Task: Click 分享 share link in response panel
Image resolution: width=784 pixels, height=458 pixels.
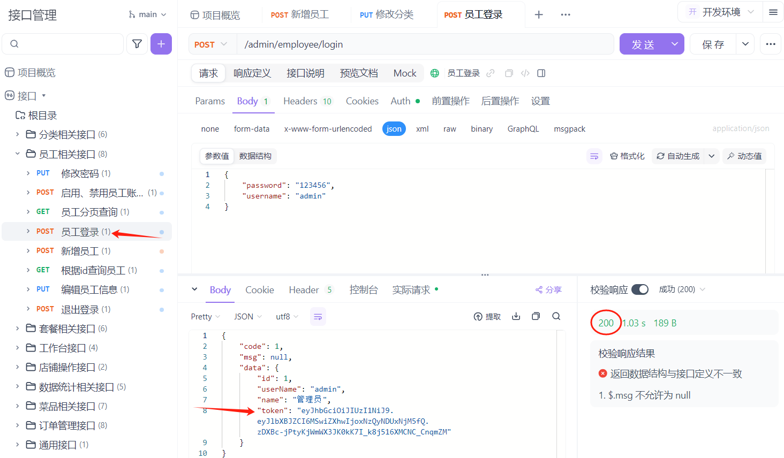Action: [x=548, y=289]
